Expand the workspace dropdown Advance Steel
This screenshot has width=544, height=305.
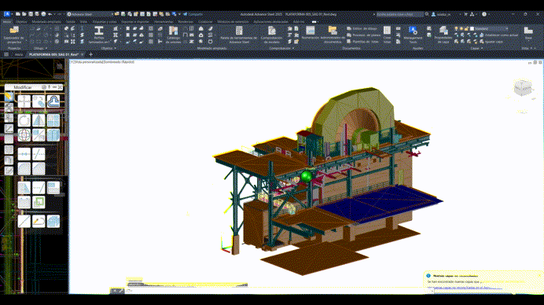coord(90,14)
